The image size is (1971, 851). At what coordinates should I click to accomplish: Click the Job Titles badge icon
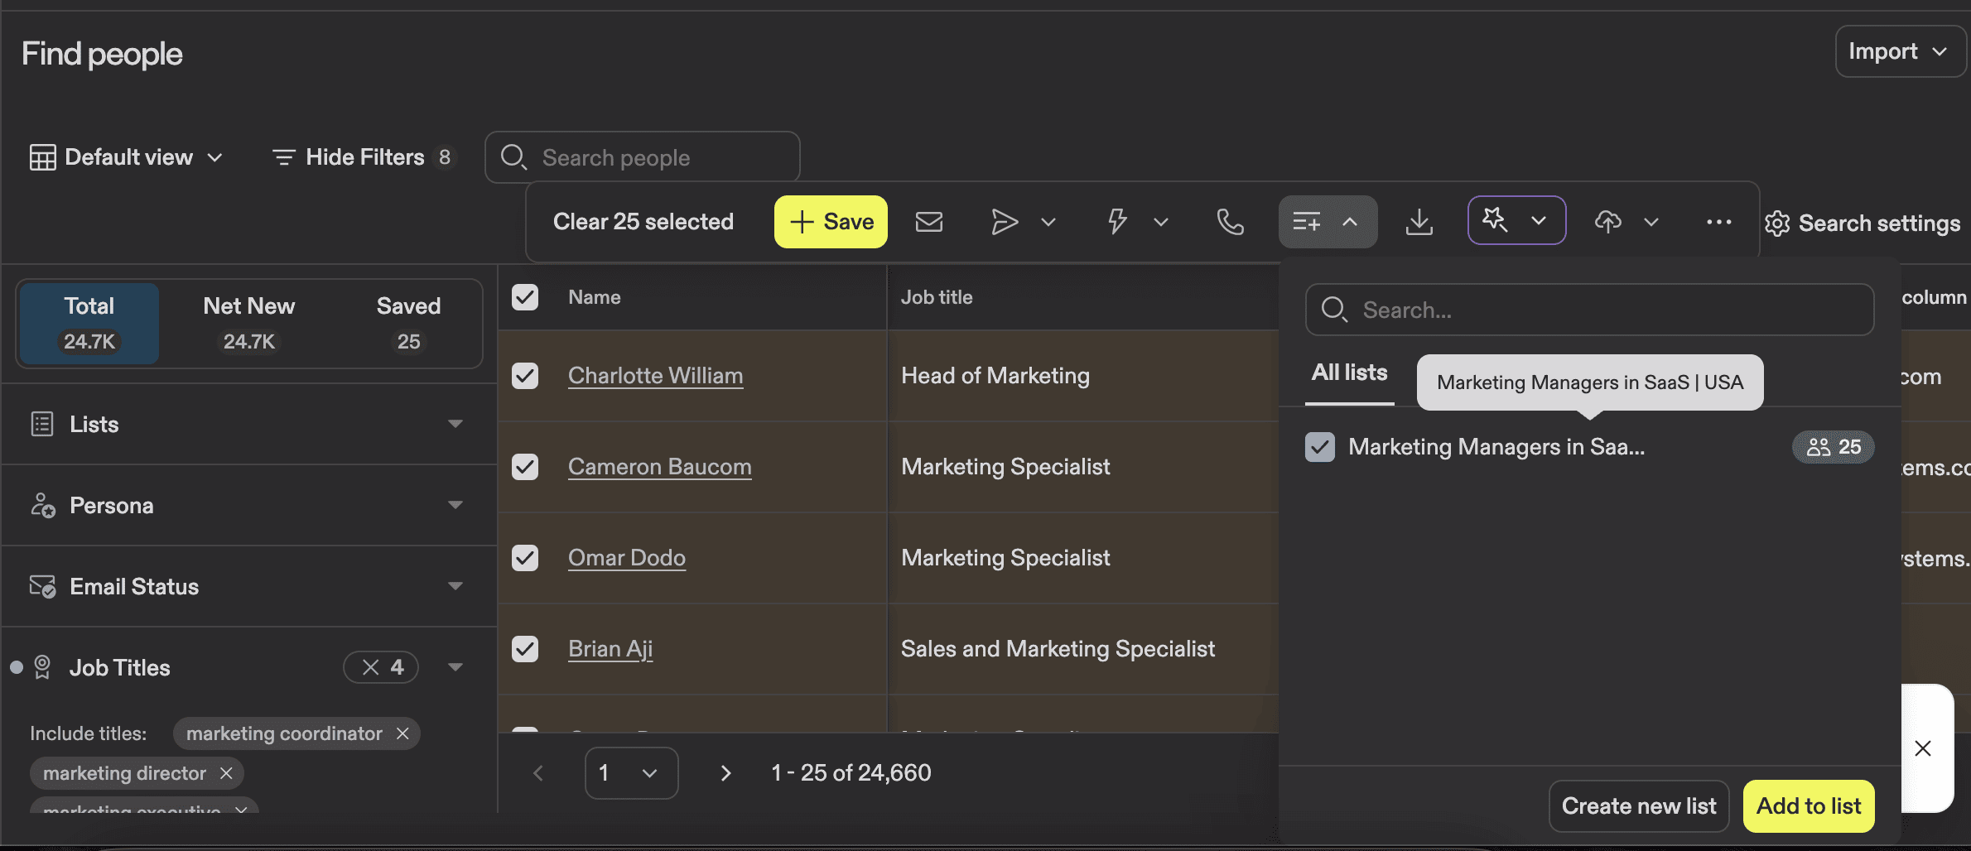click(x=42, y=667)
